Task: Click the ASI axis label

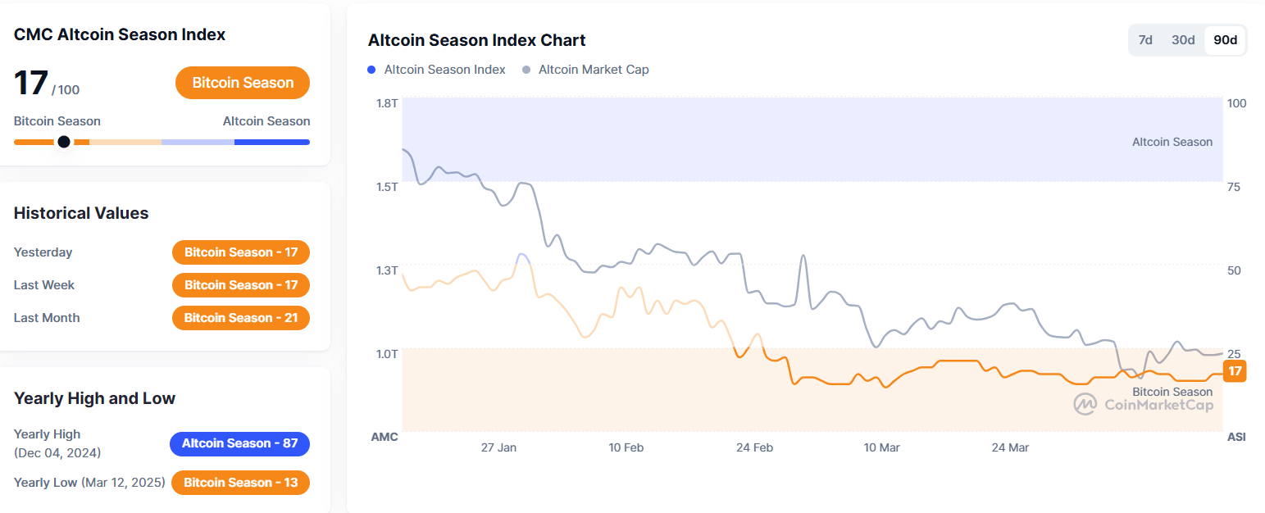Action: pyautogui.click(x=1235, y=437)
